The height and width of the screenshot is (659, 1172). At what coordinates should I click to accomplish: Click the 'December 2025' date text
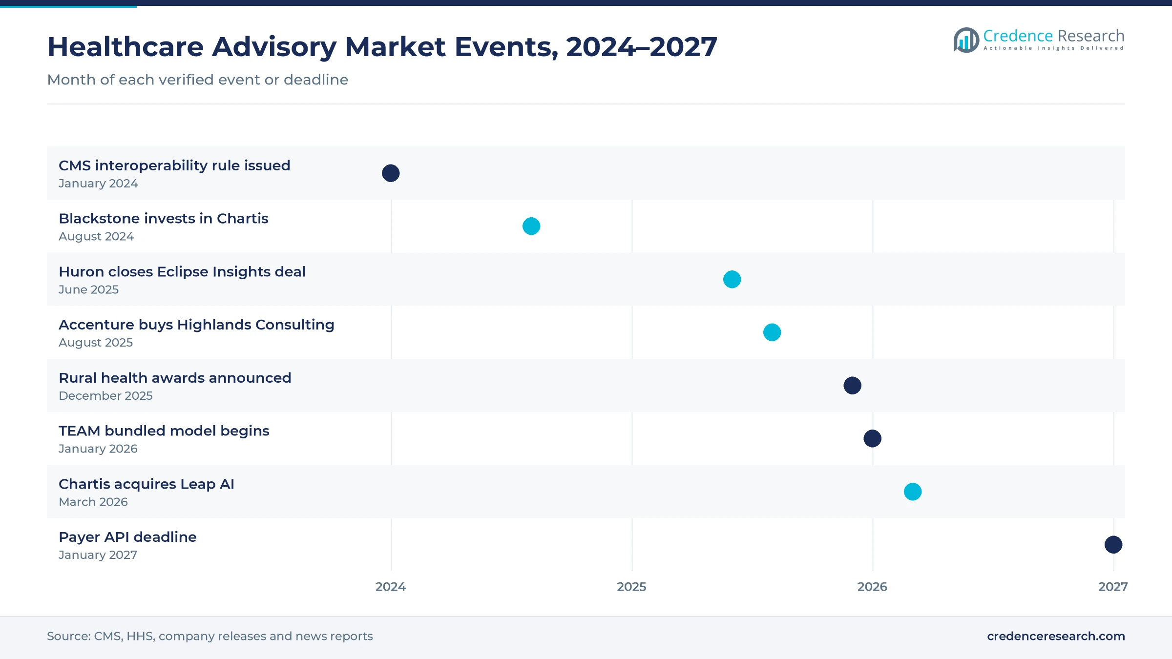pyautogui.click(x=105, y=396)
